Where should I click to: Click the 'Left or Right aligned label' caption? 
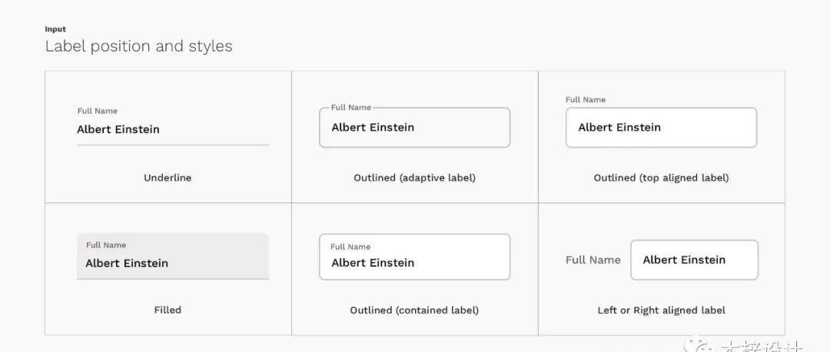pos(661,310)
